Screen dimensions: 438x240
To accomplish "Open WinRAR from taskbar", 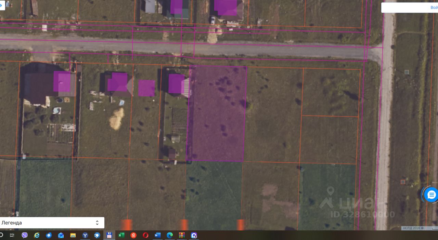I will (182, 235).
